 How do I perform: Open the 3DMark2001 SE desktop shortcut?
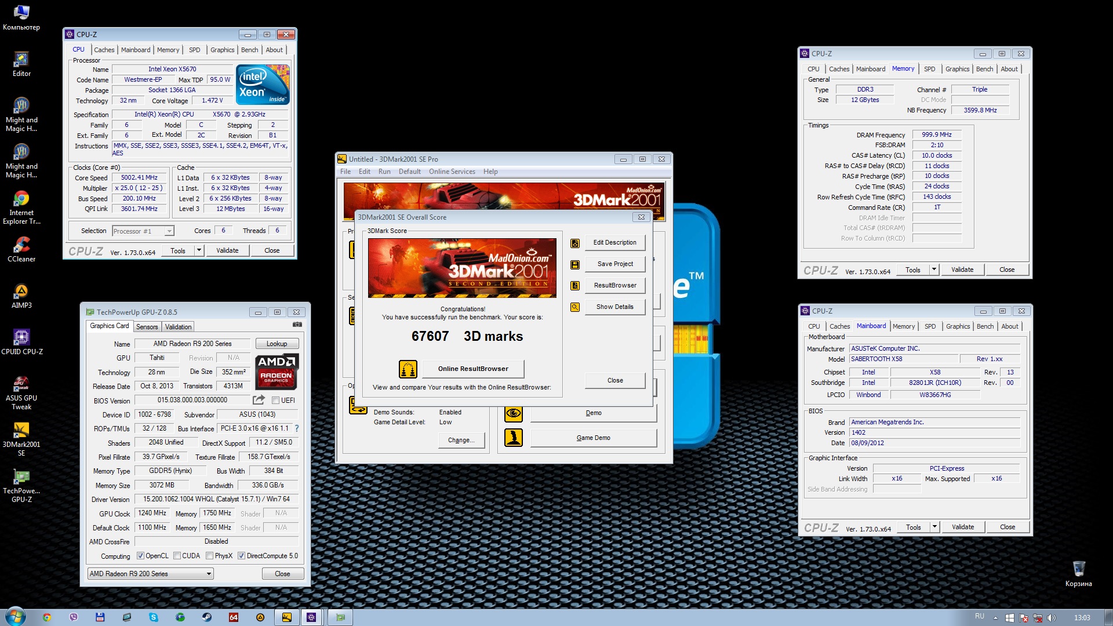(x=21, y=439)
